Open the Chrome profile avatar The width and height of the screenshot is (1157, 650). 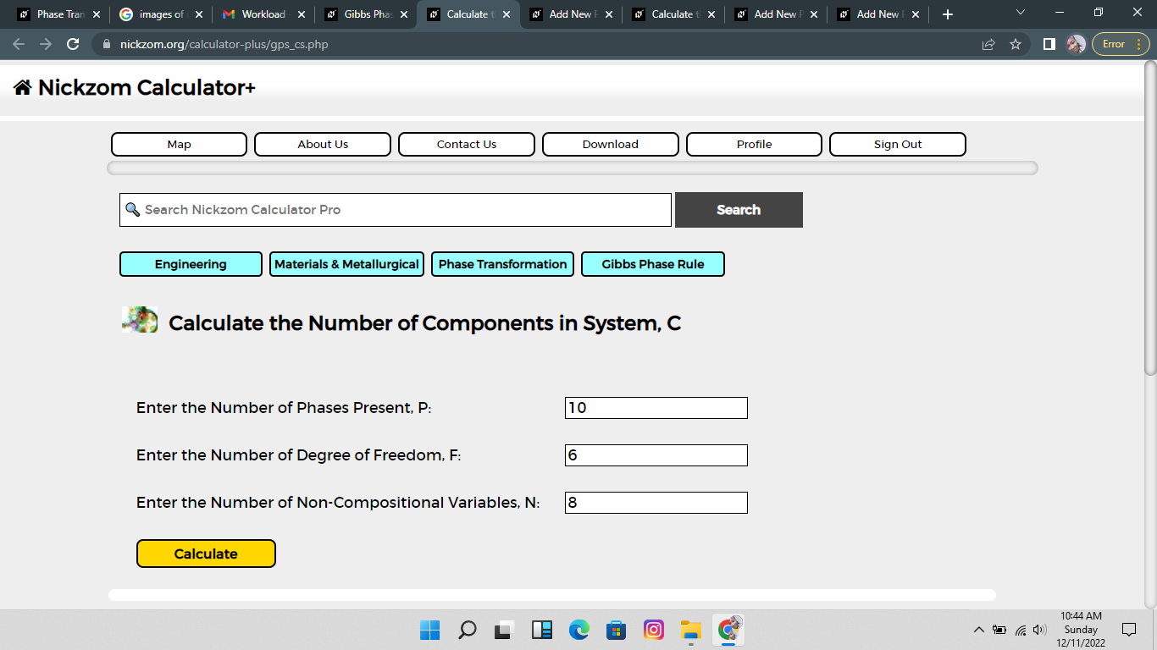coord(1076,44)
